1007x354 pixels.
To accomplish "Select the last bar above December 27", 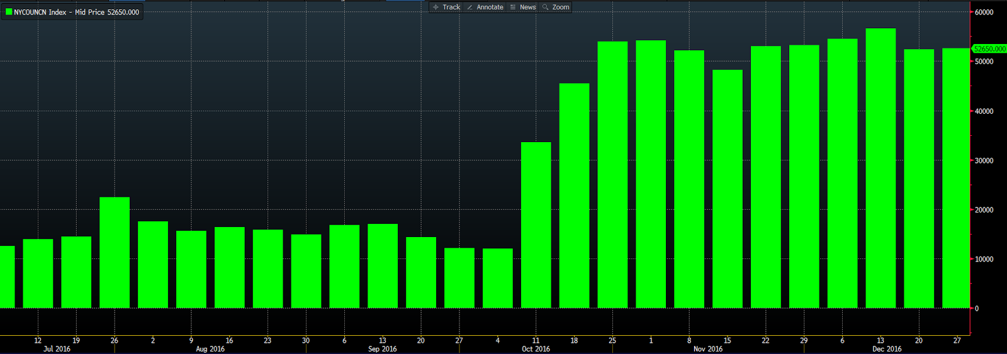I will pyautogui.click(x=956, y=178).
